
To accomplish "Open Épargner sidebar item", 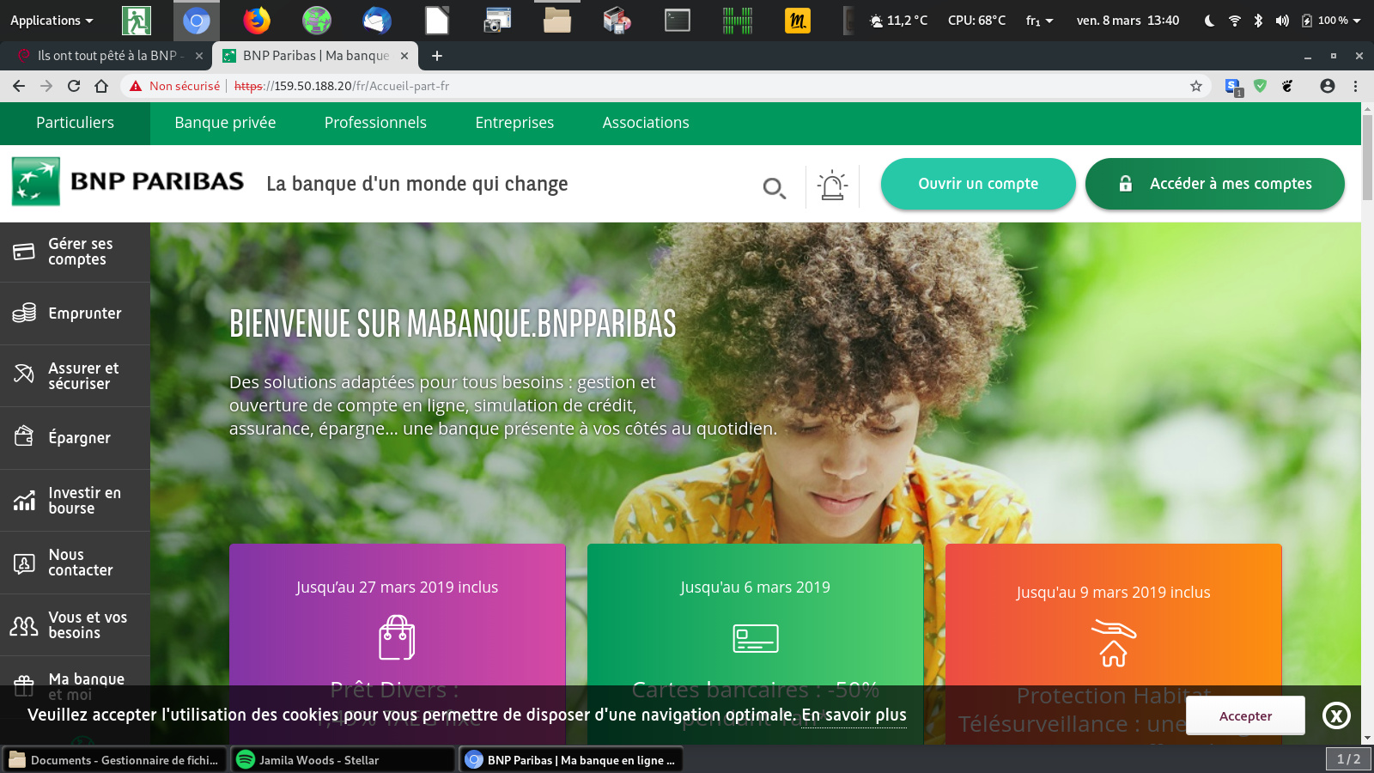I will pos(75,438).
